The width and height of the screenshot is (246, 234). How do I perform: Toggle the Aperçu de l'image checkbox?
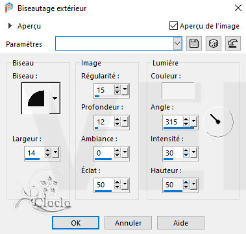[173, 26]
